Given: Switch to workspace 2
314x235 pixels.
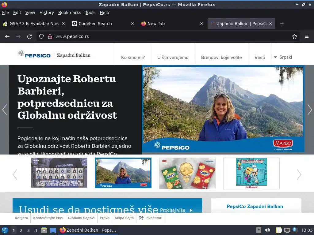Looking at the screenshot, I should click(21, 230).
